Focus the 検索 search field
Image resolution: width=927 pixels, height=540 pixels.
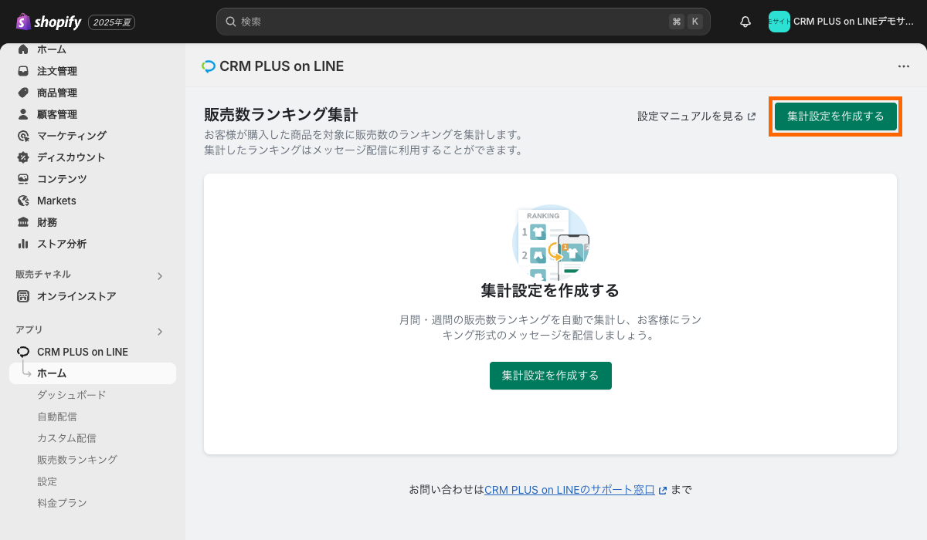tap(463, 22)
